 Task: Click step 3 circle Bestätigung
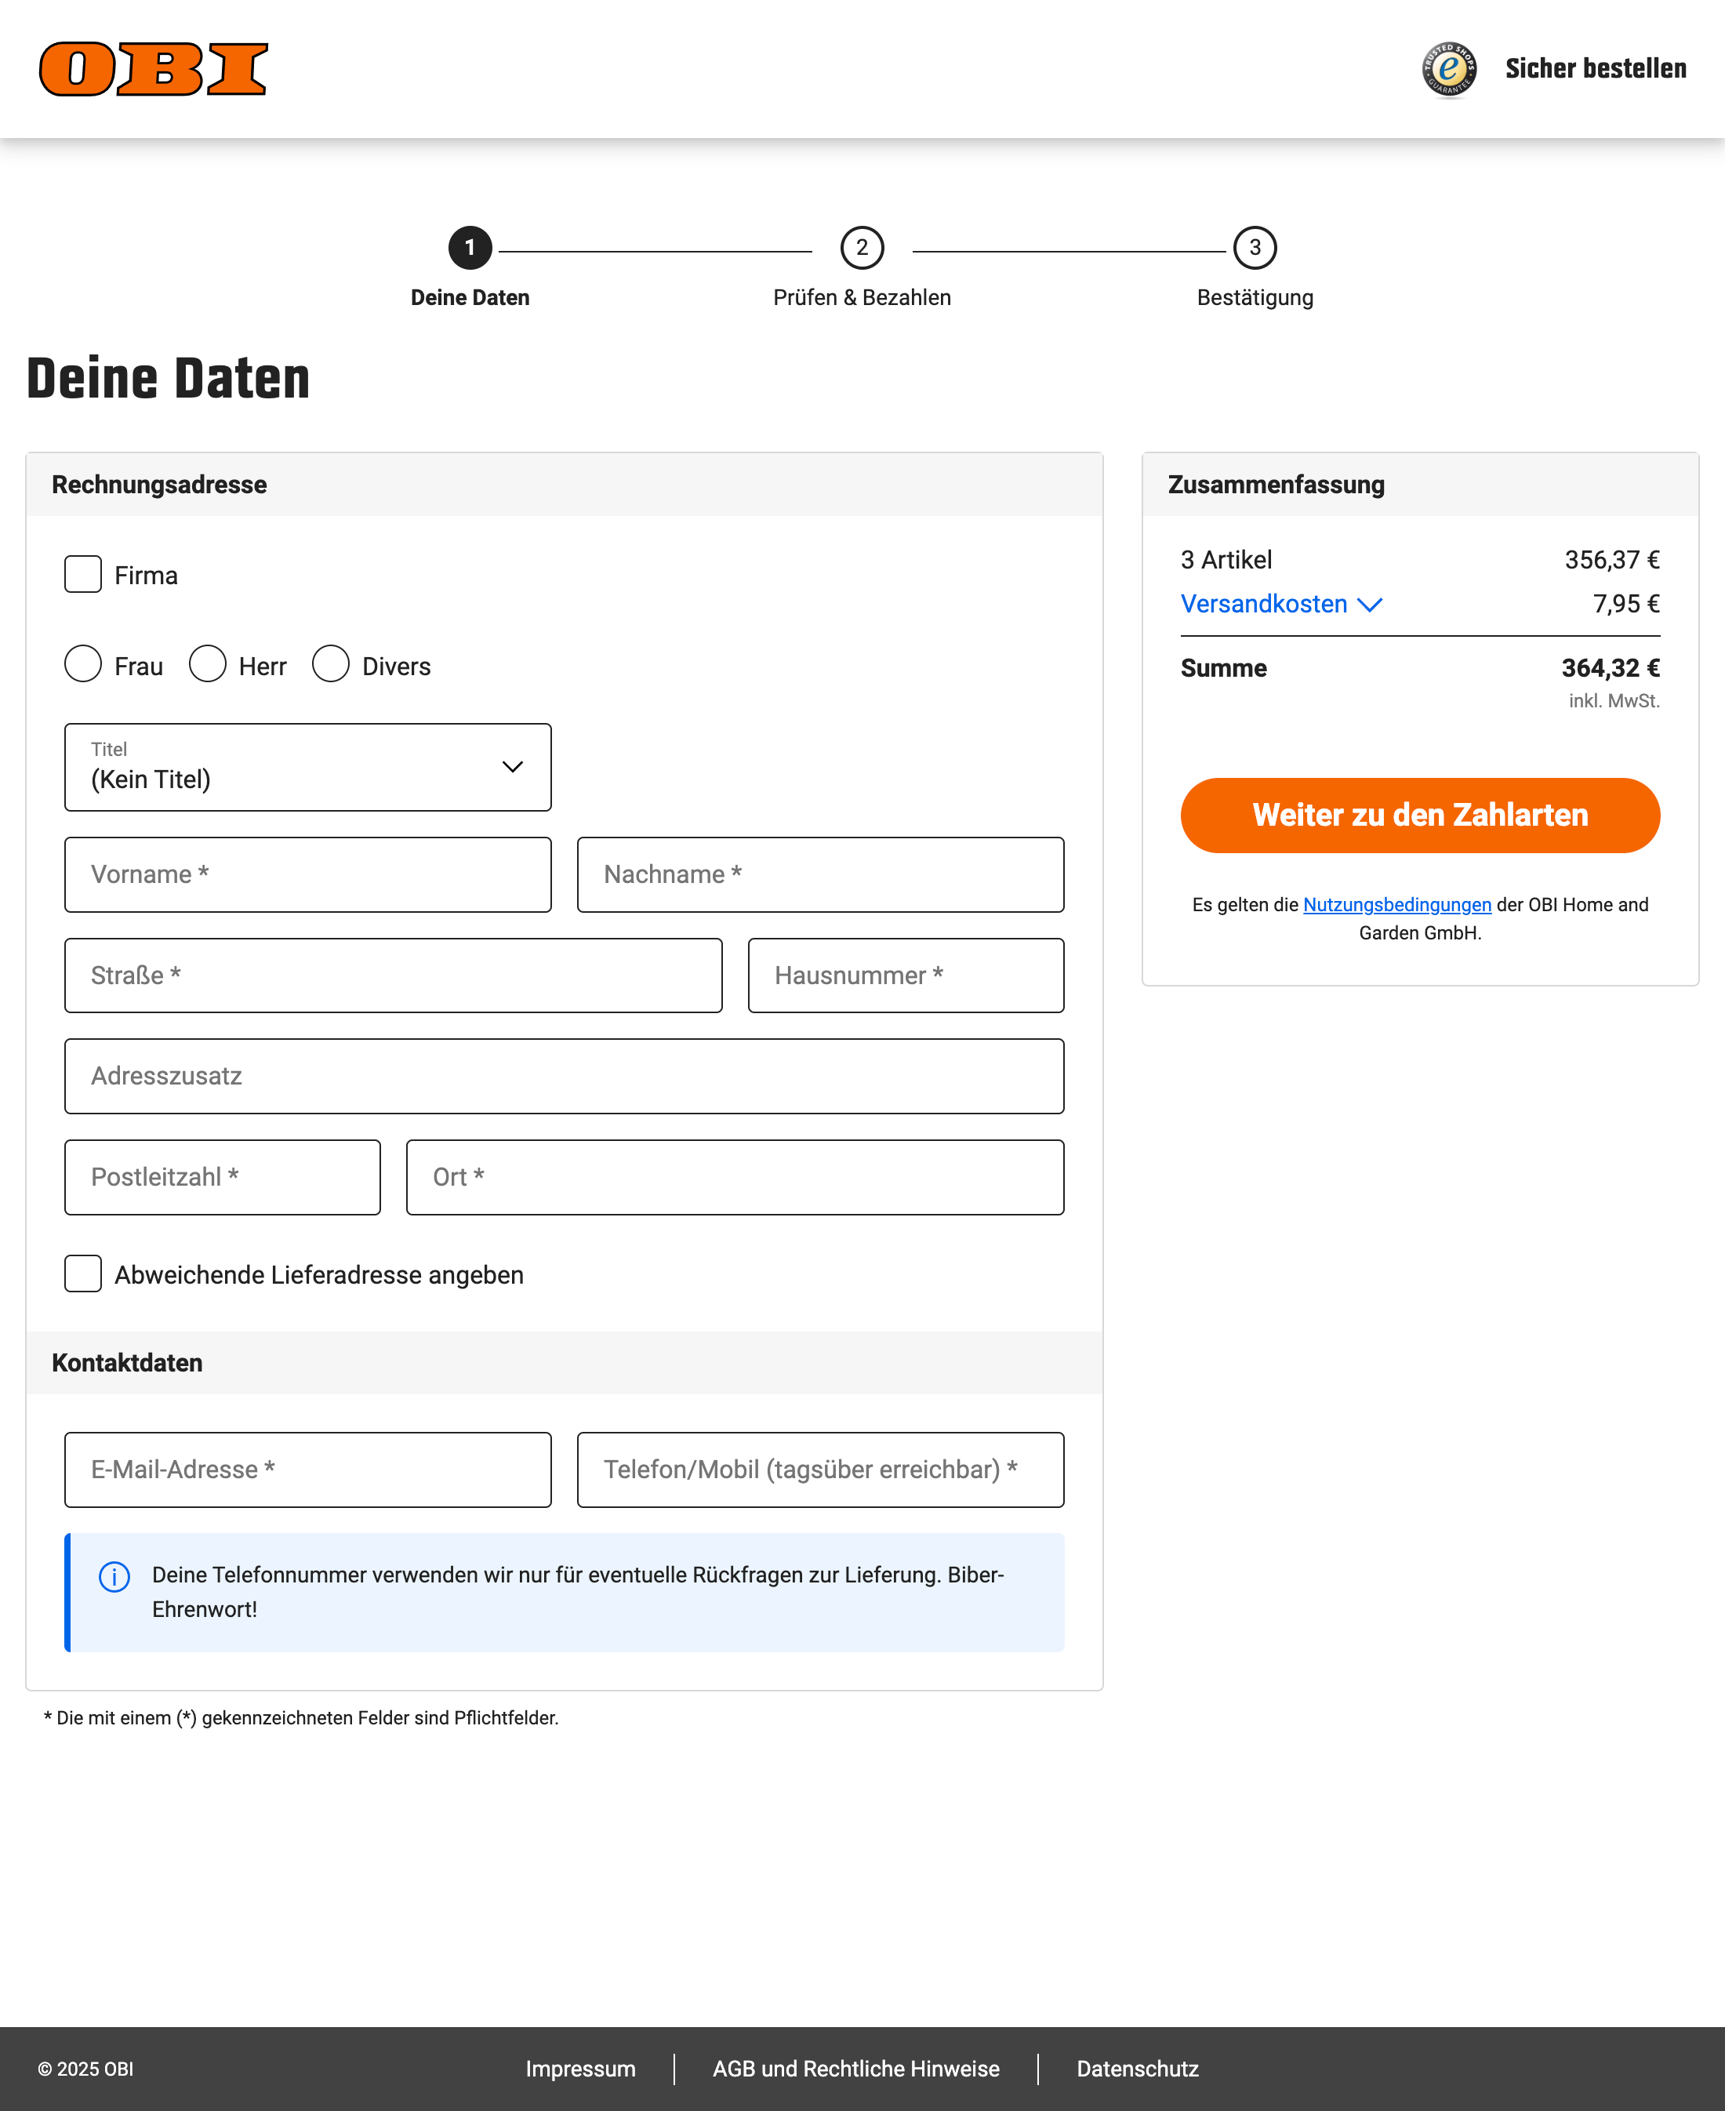[1254, 248]
